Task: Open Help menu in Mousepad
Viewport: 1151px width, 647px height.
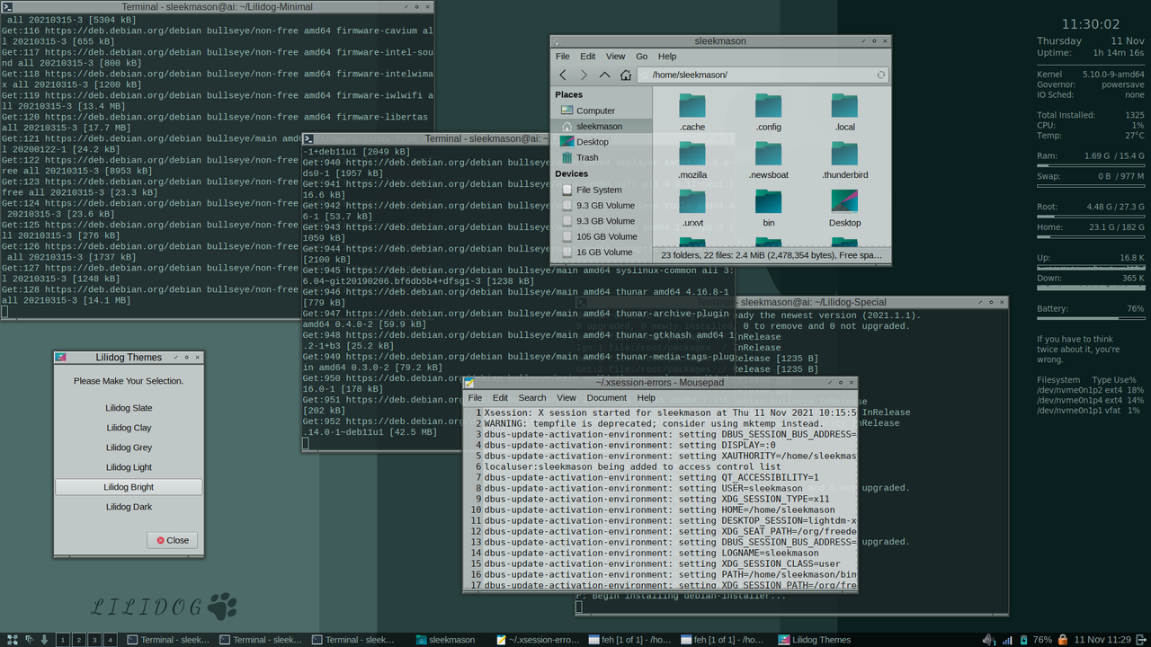Action: coord(647,397)
